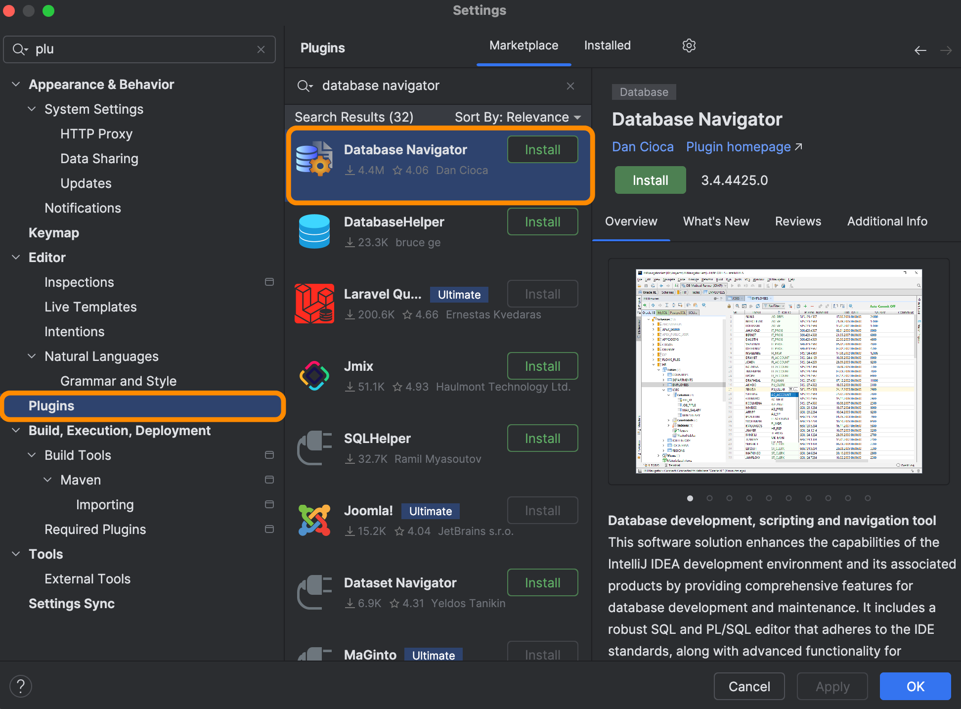
Task: Install the Jmix plugin
Action: [542, 366]
